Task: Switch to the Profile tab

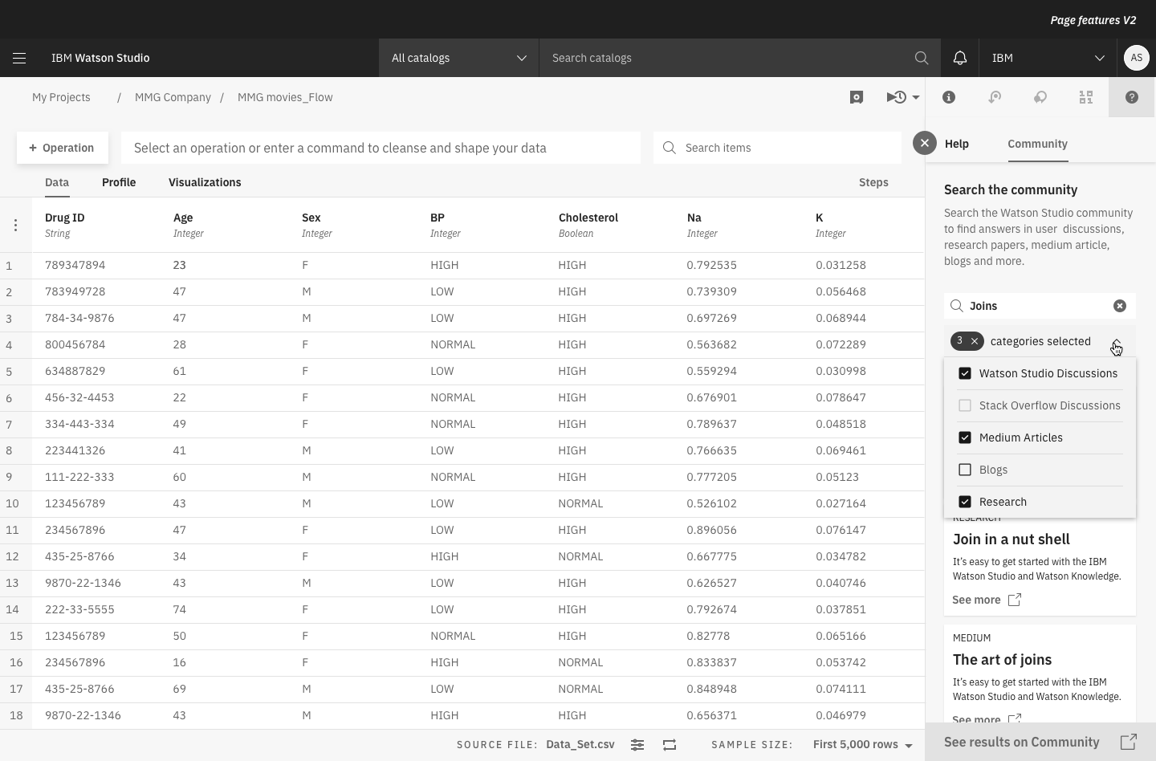Action: (x=119, y=182)
